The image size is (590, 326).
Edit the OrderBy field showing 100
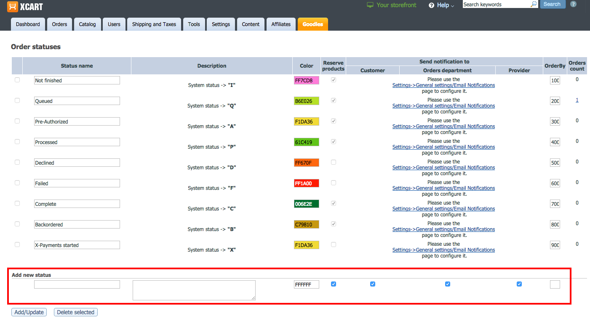pyautogui.click(x=555, y=80)
